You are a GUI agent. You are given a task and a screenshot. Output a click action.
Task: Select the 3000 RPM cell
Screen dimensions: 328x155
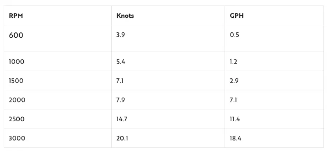pos(17,138)
